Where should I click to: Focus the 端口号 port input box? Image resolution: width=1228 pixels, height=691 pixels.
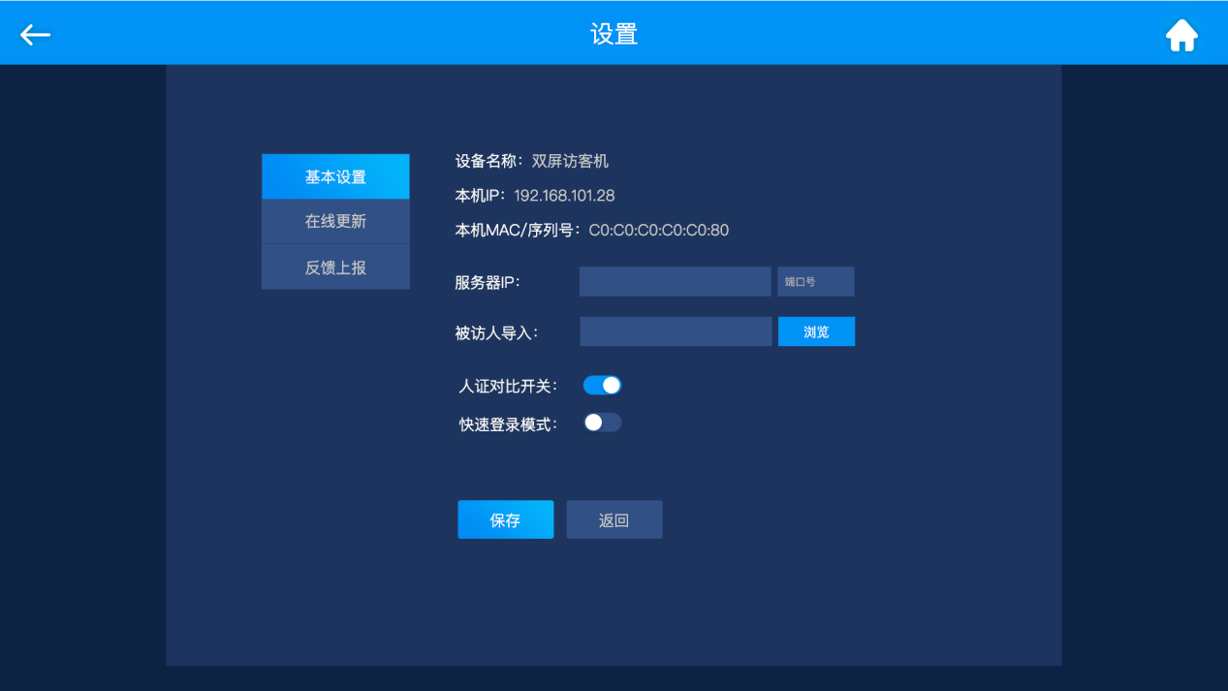tap(815, 282)
